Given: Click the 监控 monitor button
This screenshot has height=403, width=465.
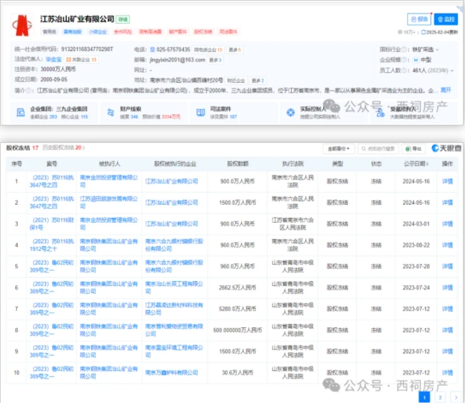Looking at the screenshot, I should tap(445, 20).
